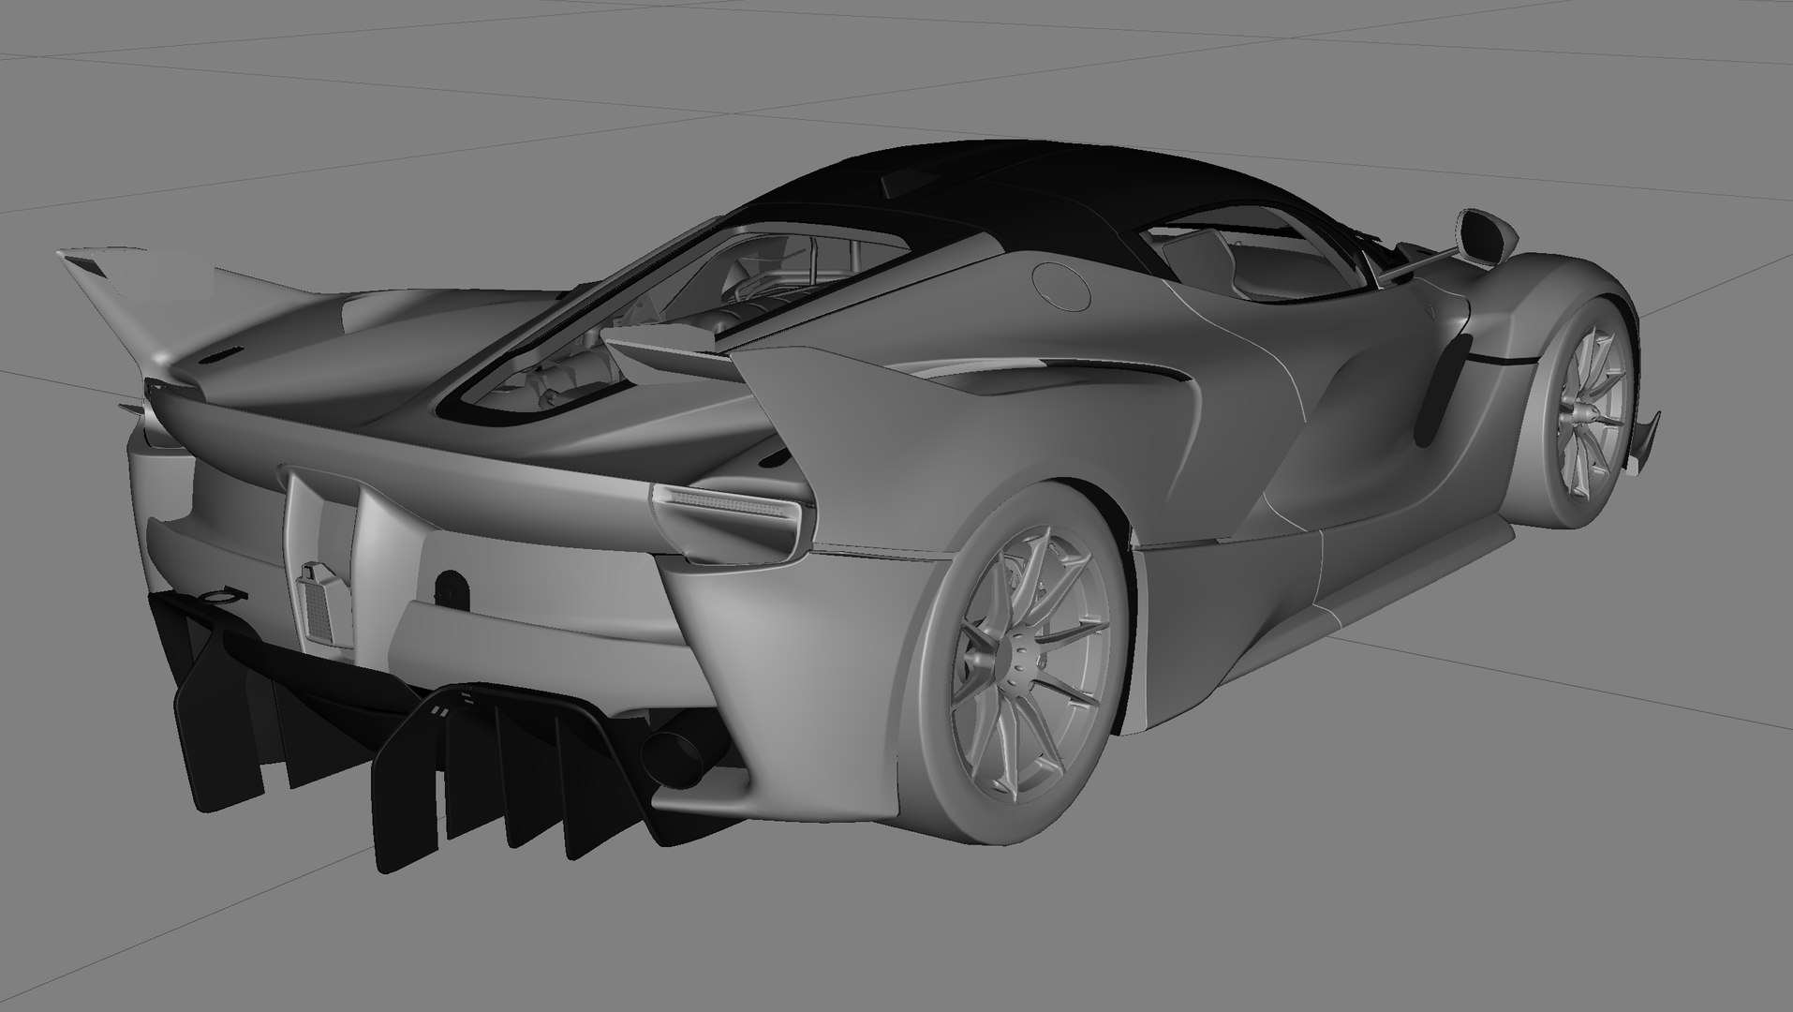Click the round tow hook cover on rear bumper
The width and height of the screenshot is (1793, 1012).
pyautogui.click(x=452, y=590)
